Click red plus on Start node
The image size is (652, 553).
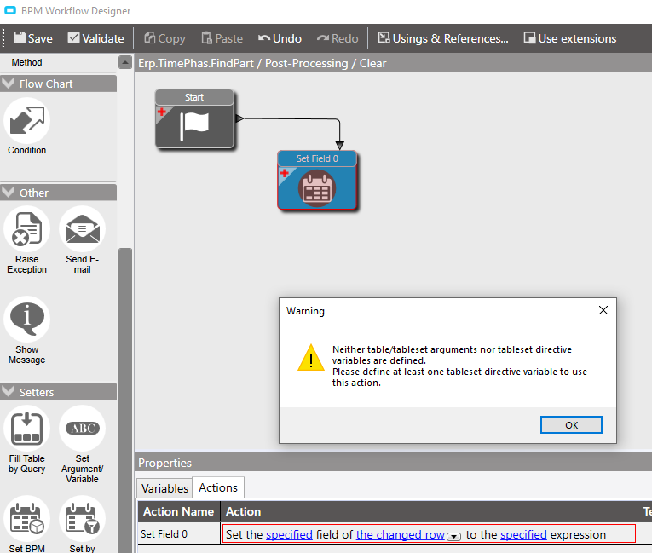(162, 112)
